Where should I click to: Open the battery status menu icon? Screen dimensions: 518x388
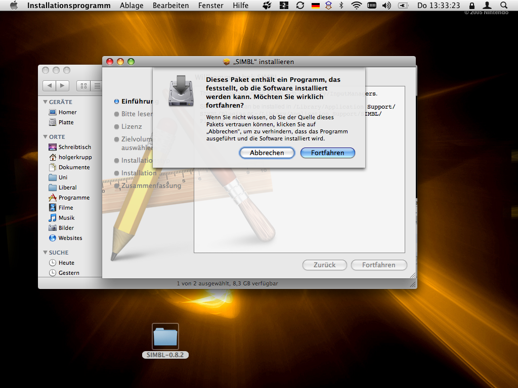(x=403, y=5)
